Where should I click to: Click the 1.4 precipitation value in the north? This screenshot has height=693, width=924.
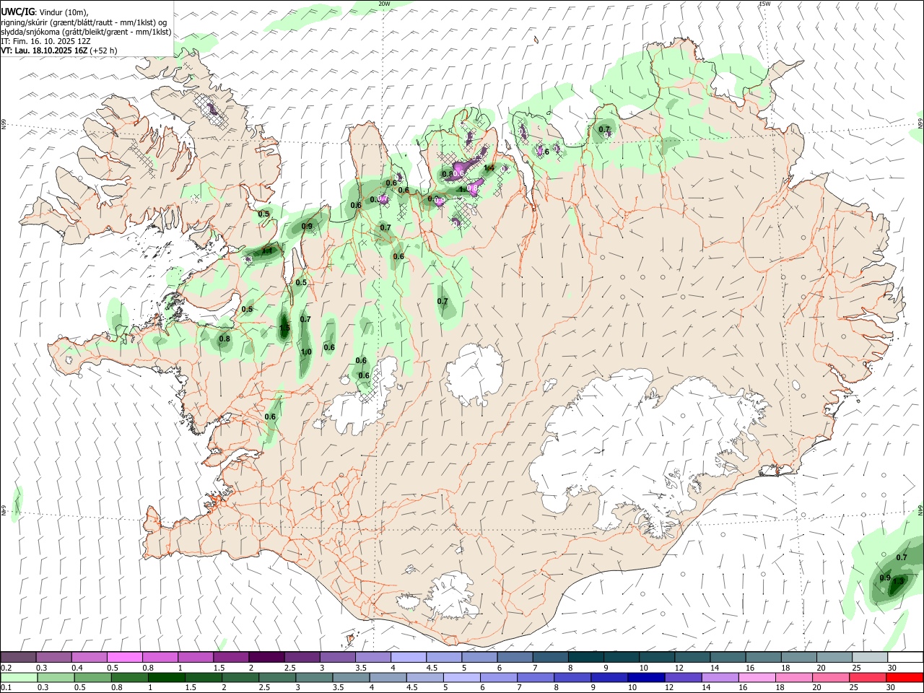489,168
